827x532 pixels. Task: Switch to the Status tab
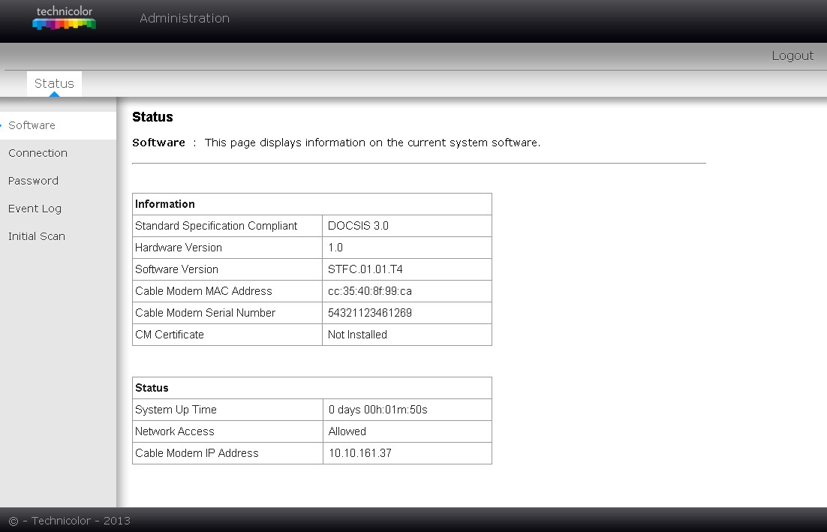54,83
